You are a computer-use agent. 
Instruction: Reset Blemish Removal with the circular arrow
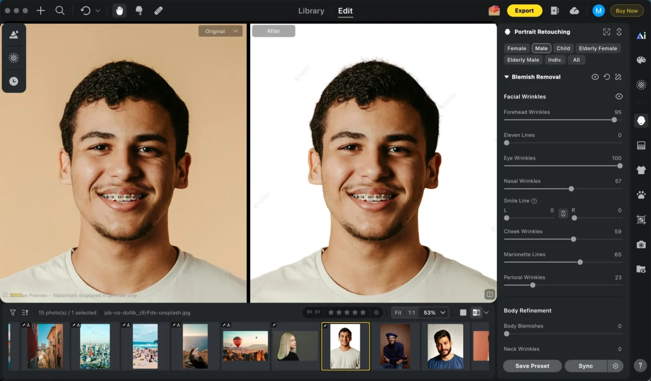(607, 77)
